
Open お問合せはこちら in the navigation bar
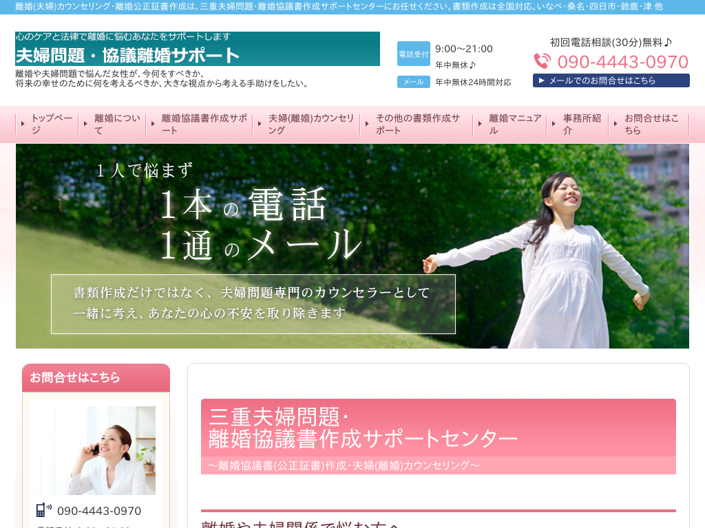pyautogui.click(x=649, y=124)
